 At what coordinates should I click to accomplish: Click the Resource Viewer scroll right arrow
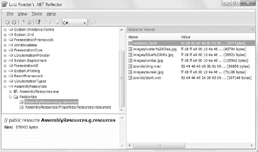252,146
